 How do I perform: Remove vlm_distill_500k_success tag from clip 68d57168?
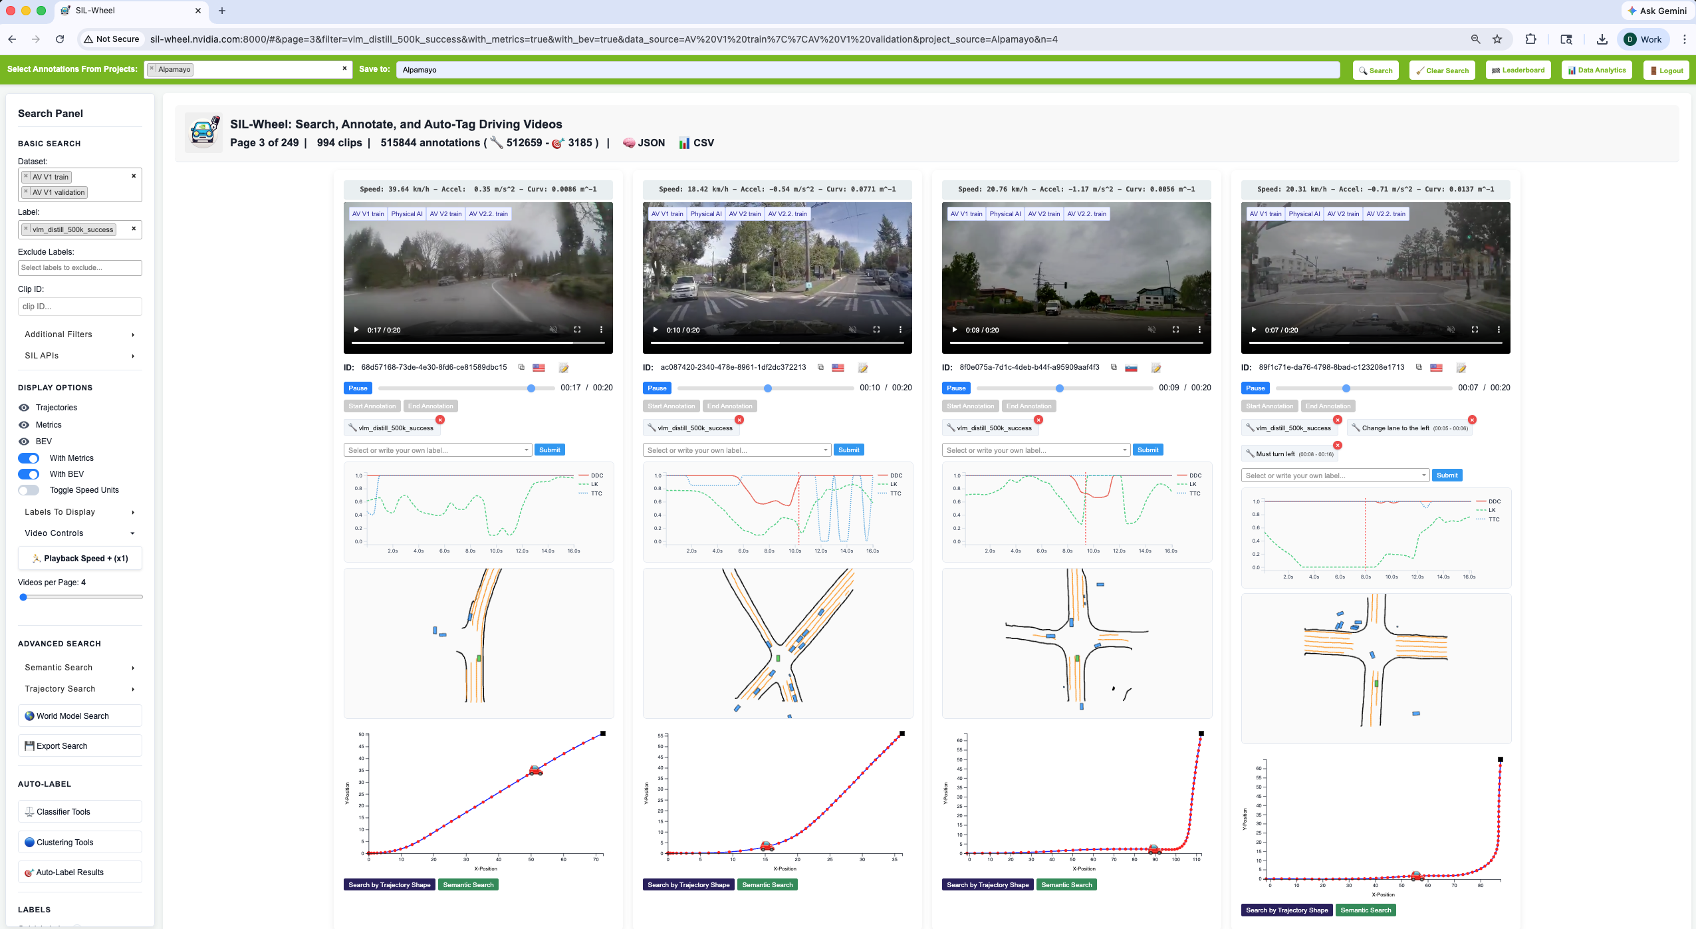click(440, 420)
